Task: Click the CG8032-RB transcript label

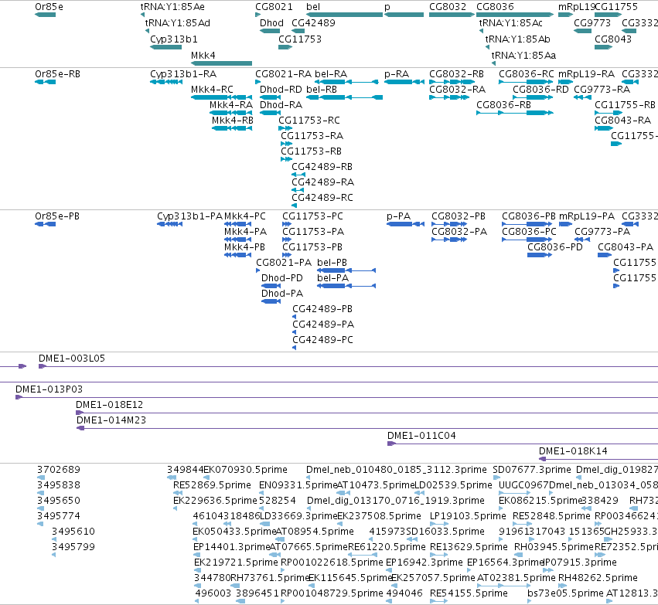Action: point(456,74)
